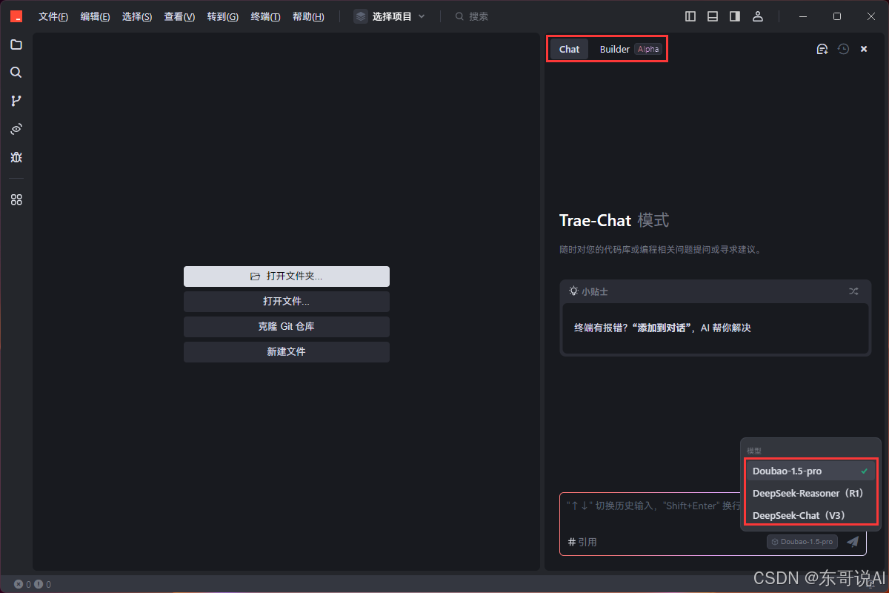Viewport: 889px width, 593px height.
Task: Open the Source Control branch icon
Action: (16, 101)
